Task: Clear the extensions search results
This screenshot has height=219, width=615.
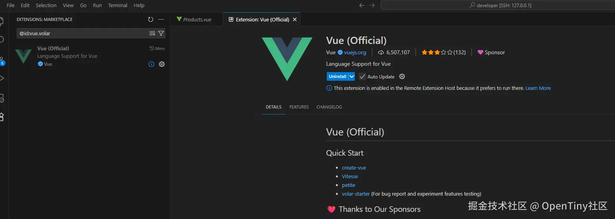Action: [x=152, y=33]
